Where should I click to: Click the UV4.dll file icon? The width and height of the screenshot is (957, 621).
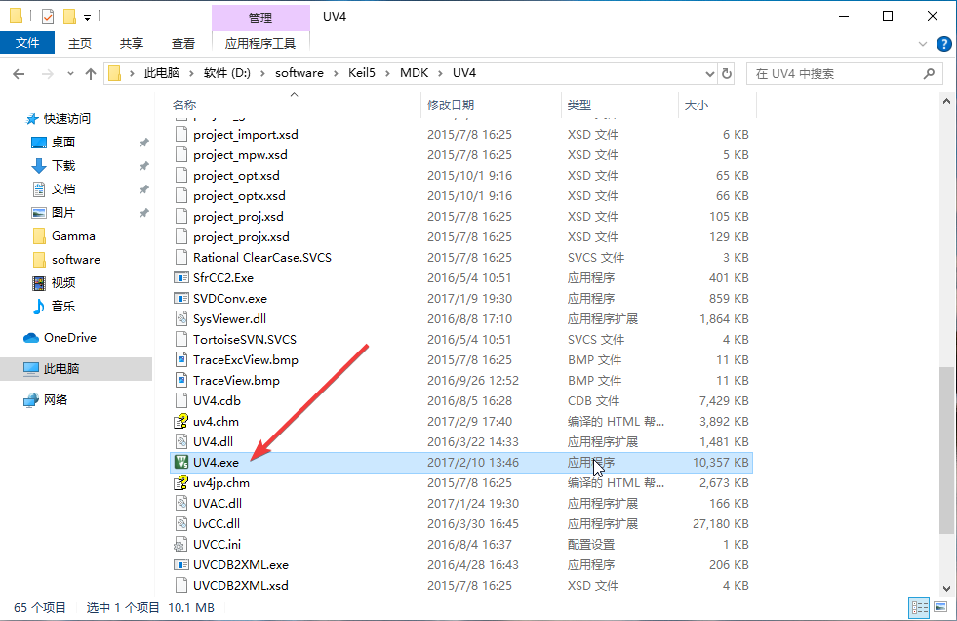(x=181, y=442)
